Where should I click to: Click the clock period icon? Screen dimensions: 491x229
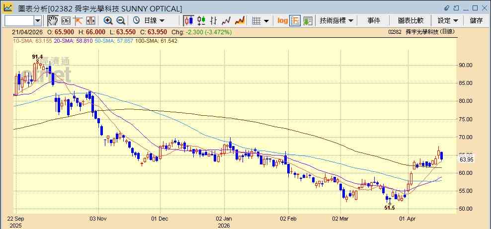[x=136, y=21]
